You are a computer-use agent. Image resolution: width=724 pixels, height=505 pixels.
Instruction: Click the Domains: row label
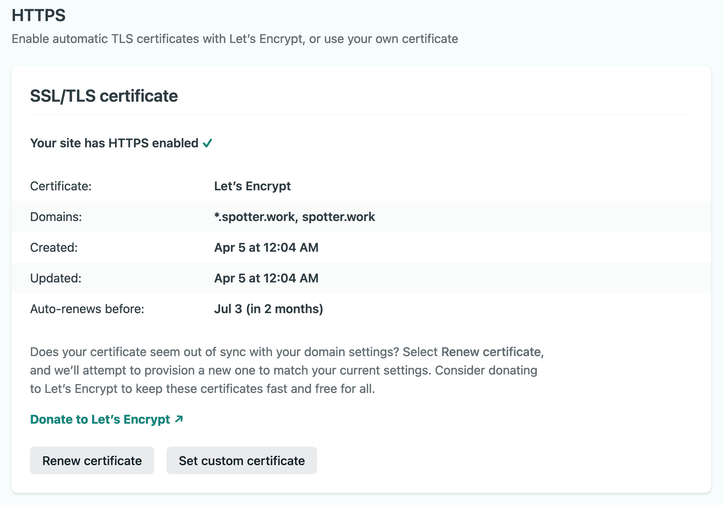tap(56, 217)
